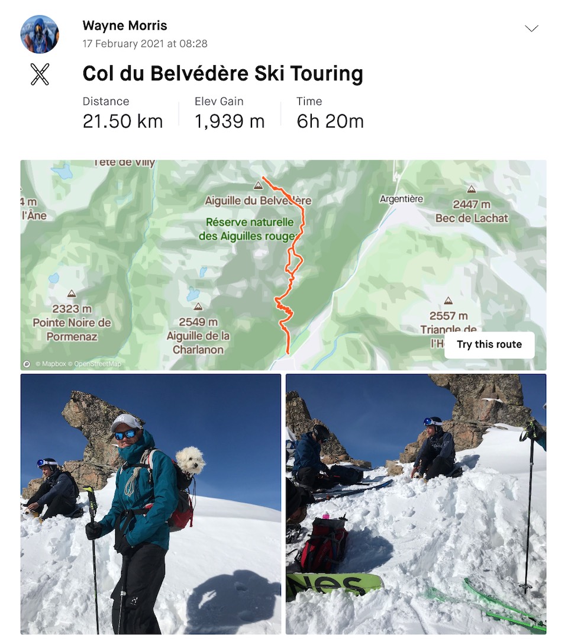Click the Triangle peak marker at 2557 m

tap(448, 301)
